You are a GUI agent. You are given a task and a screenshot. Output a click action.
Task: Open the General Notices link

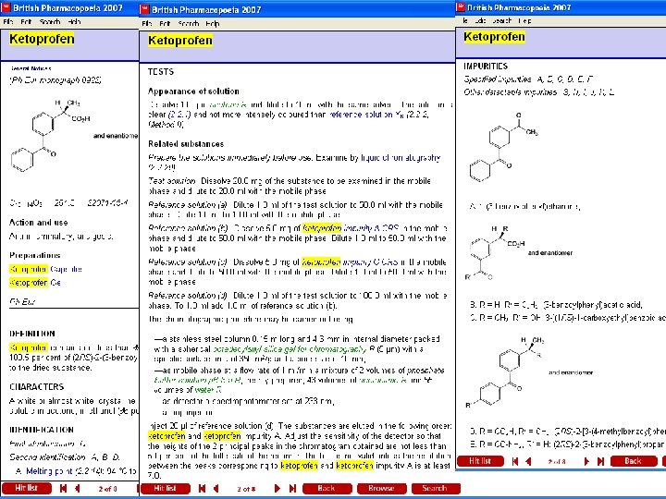(x=31, y=68)
